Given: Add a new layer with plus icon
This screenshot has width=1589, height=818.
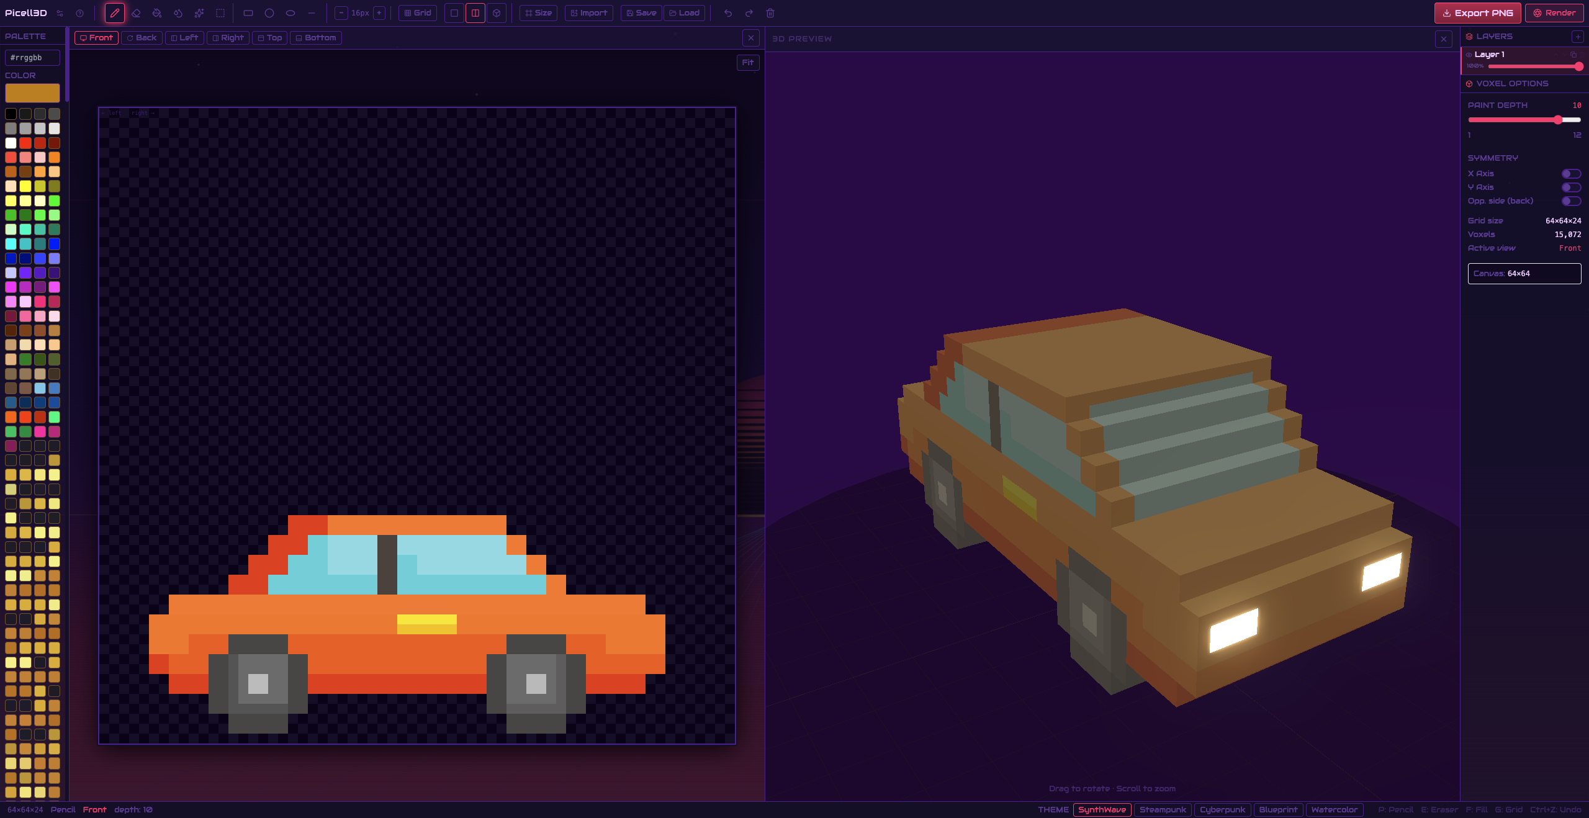Looking at the screenshot, I should pos(1577,37).
